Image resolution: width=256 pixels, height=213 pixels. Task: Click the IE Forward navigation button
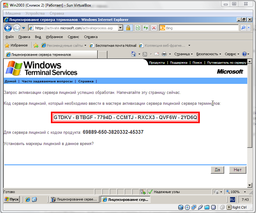[x=17, y=28]
